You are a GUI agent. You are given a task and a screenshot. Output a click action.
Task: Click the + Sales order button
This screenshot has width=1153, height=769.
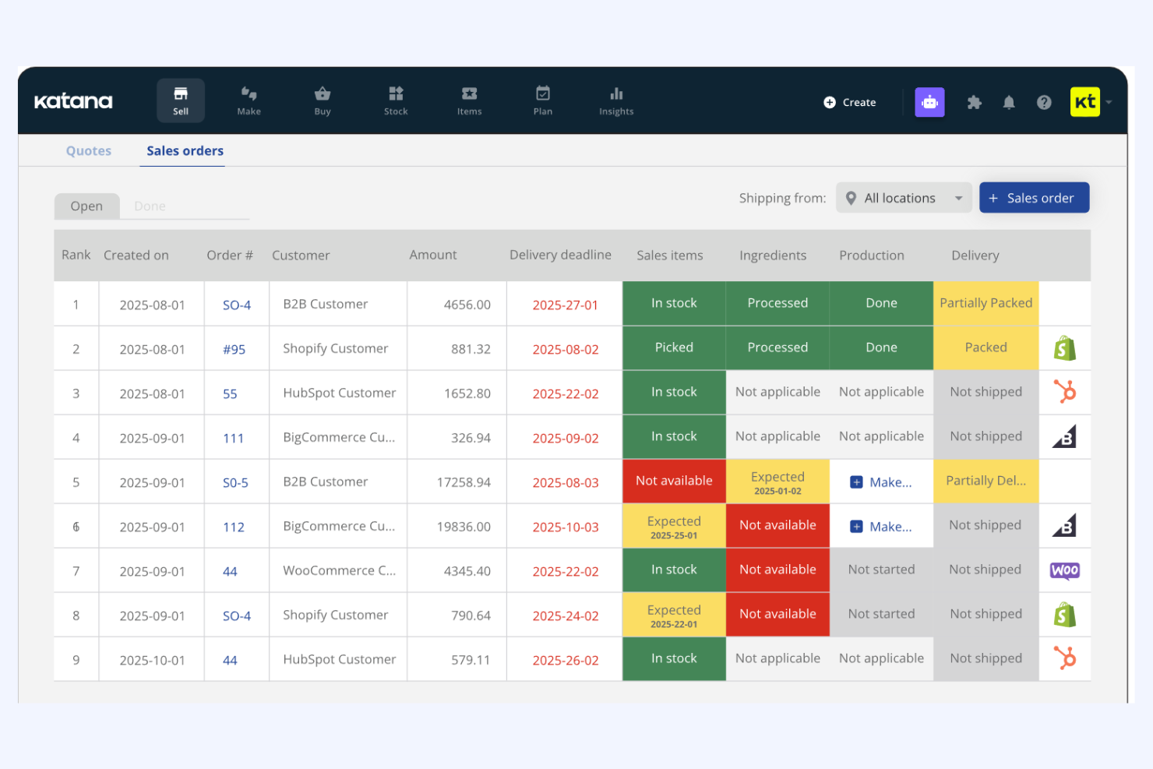pyautogui.click(x=1034, y=198)
